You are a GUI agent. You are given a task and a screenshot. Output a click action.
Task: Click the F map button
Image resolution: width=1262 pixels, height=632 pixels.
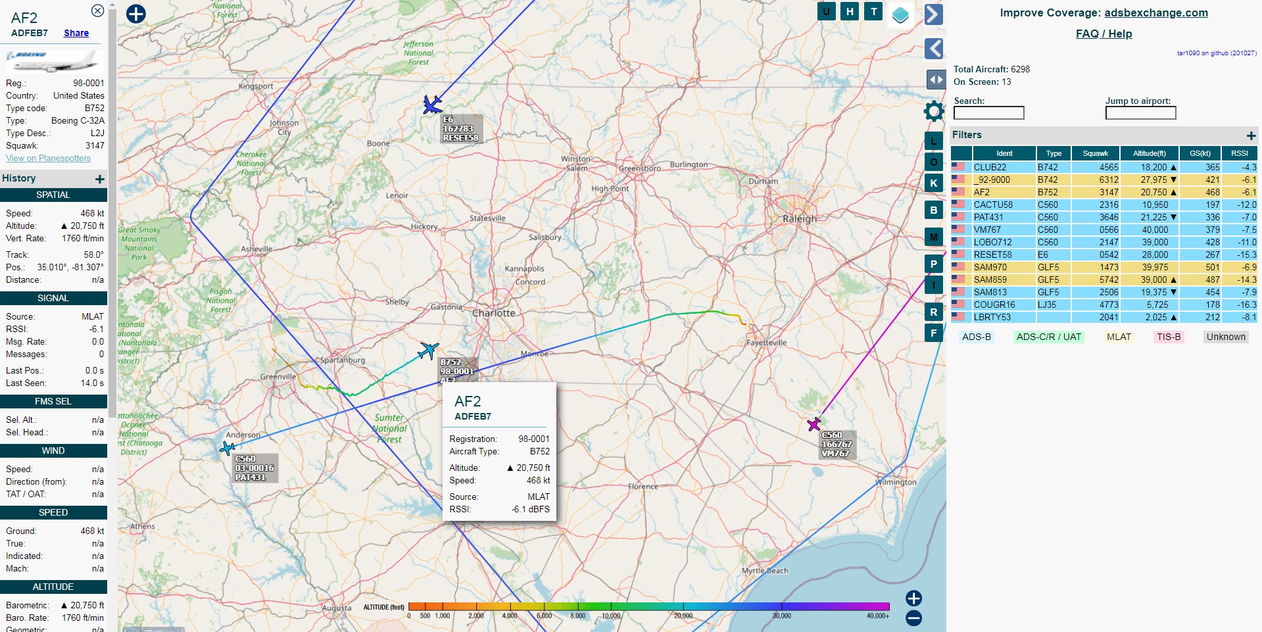coord(934,333)
